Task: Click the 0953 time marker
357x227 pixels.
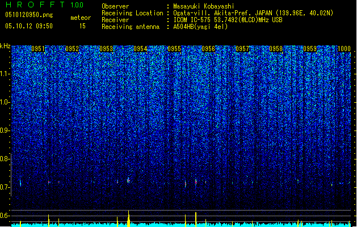Action: (106, 48)
